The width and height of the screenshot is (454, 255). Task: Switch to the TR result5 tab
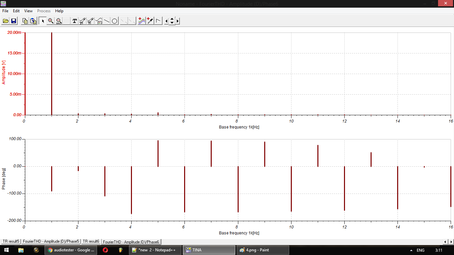click(x=11, y=241)
